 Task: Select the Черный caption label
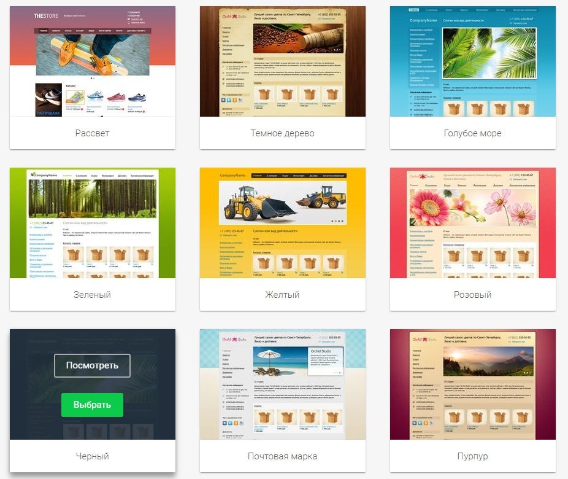pos(93,456)
